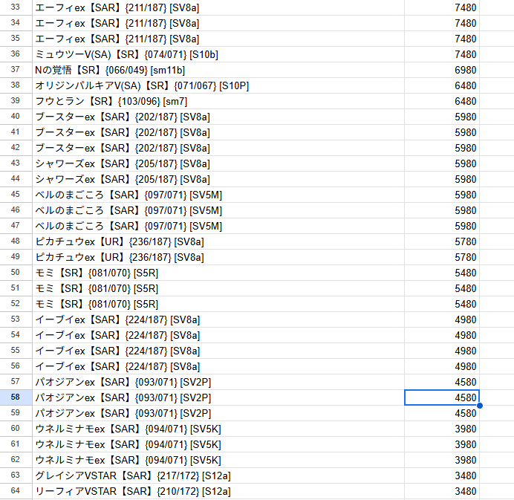
Task: Select price 7480 in row 36
Action: (442, 54)
